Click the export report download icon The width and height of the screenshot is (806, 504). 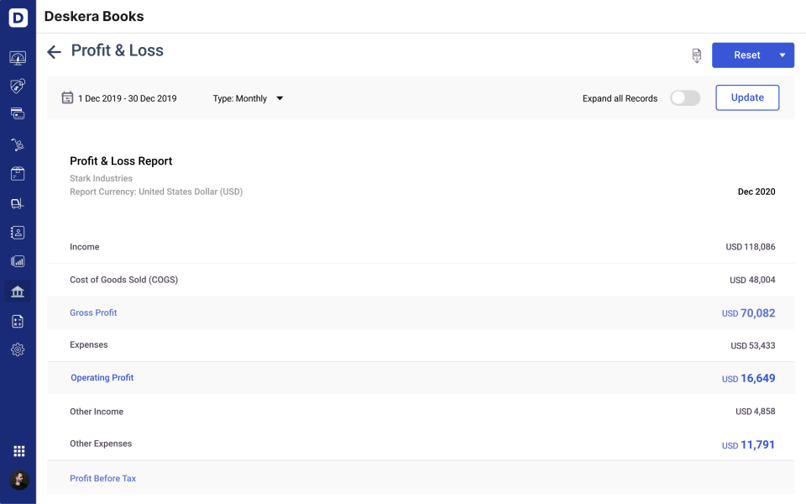[697, 55]
